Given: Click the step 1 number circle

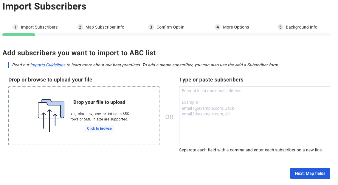Looking at the screenshot, I should (15, 27).
